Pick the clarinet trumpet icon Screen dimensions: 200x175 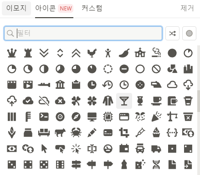pos(44,85)
